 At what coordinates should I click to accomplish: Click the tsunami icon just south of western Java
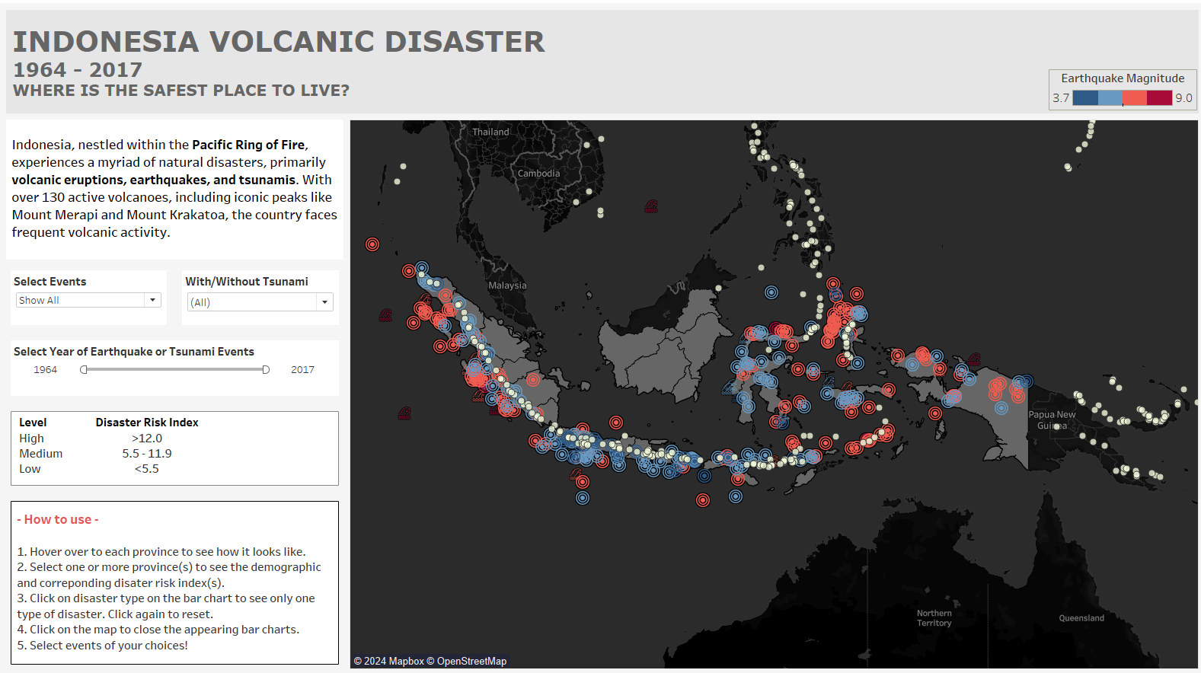tap(577, 474)
